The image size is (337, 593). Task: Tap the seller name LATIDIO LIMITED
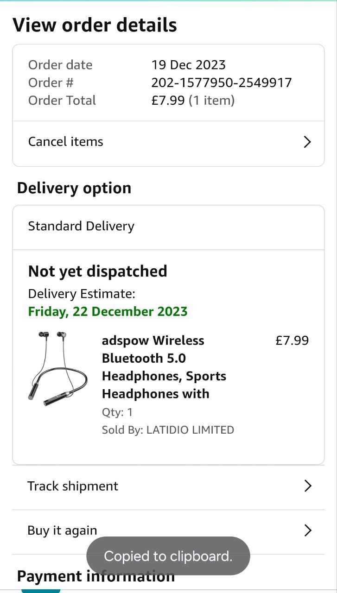click(x=190, y=430)
